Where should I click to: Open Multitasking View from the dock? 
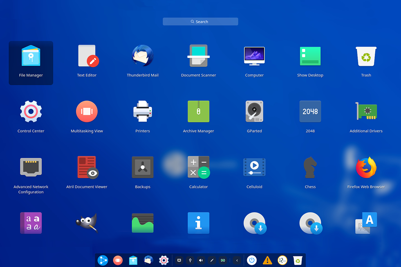pos(118,260)
